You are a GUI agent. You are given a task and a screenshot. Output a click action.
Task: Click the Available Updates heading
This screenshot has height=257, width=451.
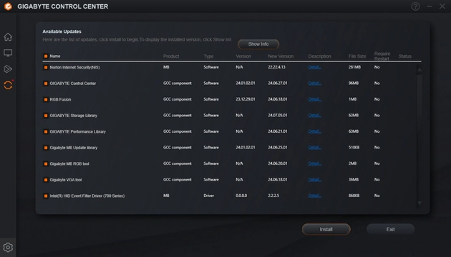pyautogui.click(x=62, y=31)
